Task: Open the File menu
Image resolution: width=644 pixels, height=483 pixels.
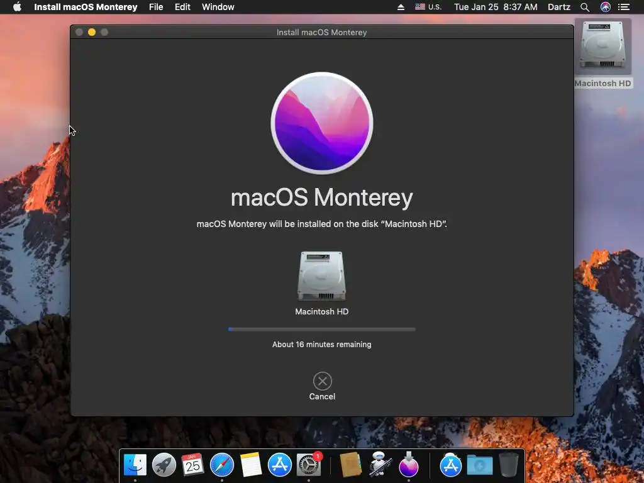Action: (x=156, y=7)
